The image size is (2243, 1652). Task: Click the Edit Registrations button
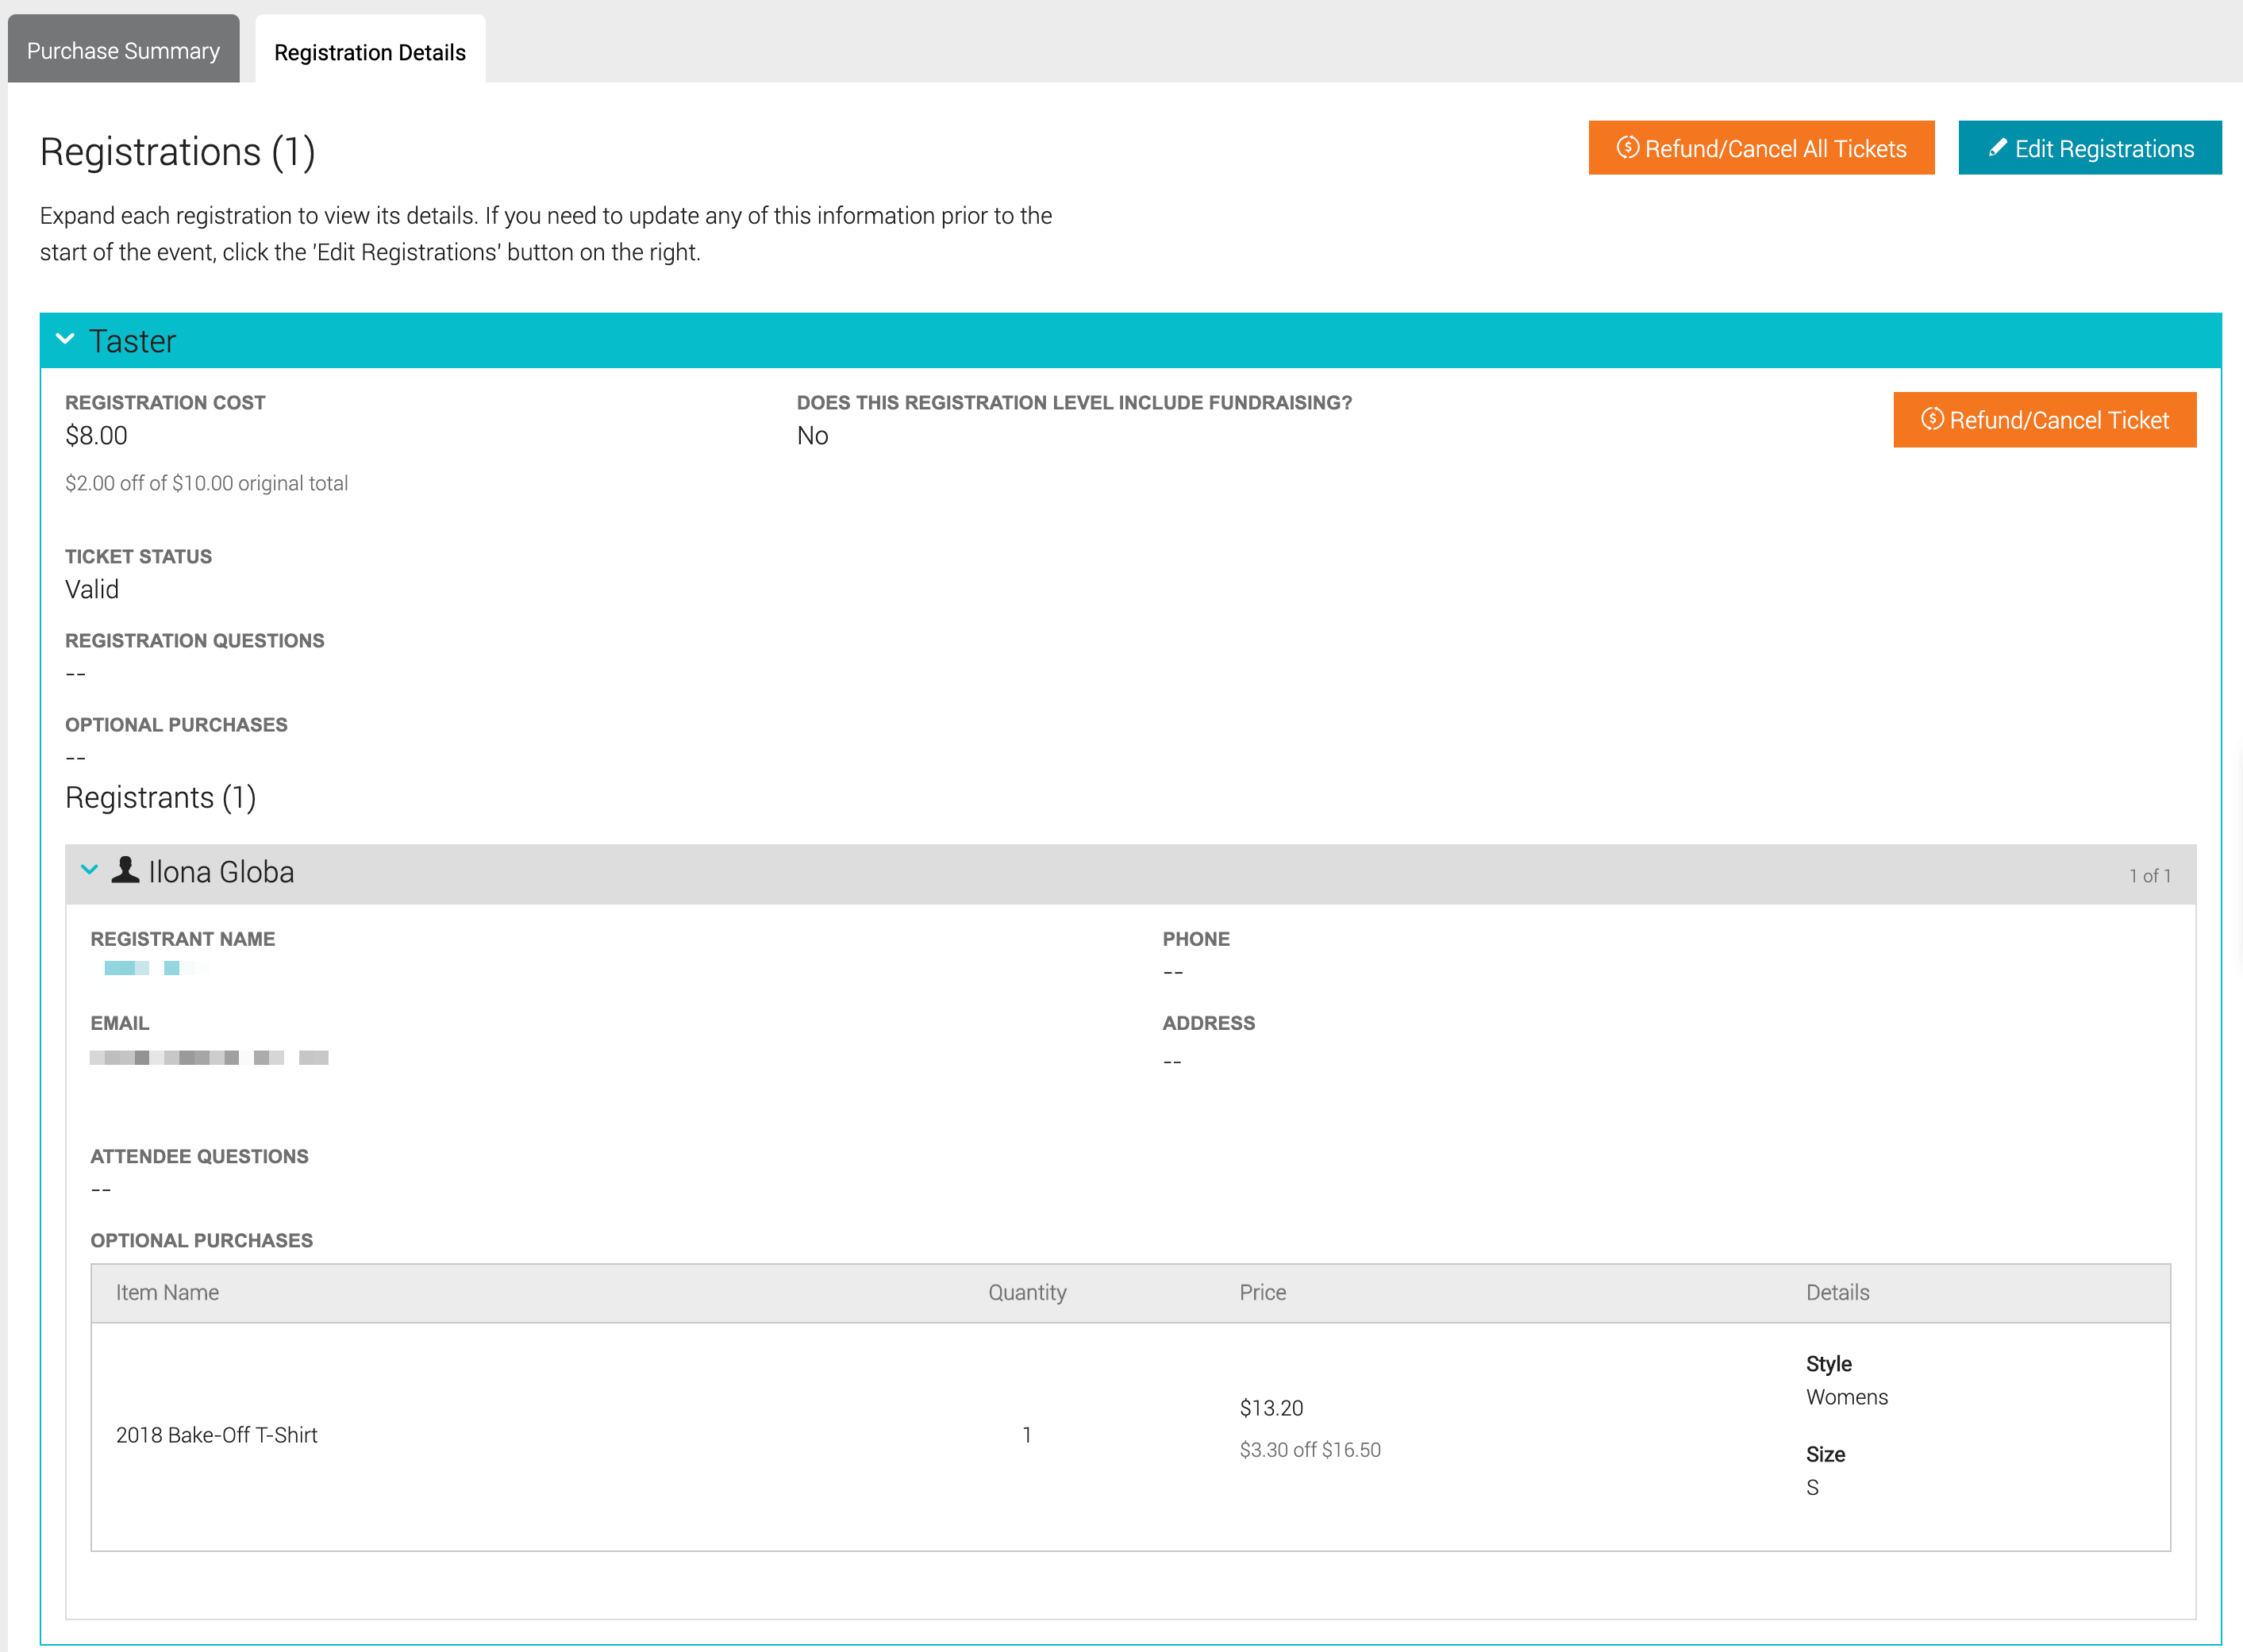pos(2089,147)
